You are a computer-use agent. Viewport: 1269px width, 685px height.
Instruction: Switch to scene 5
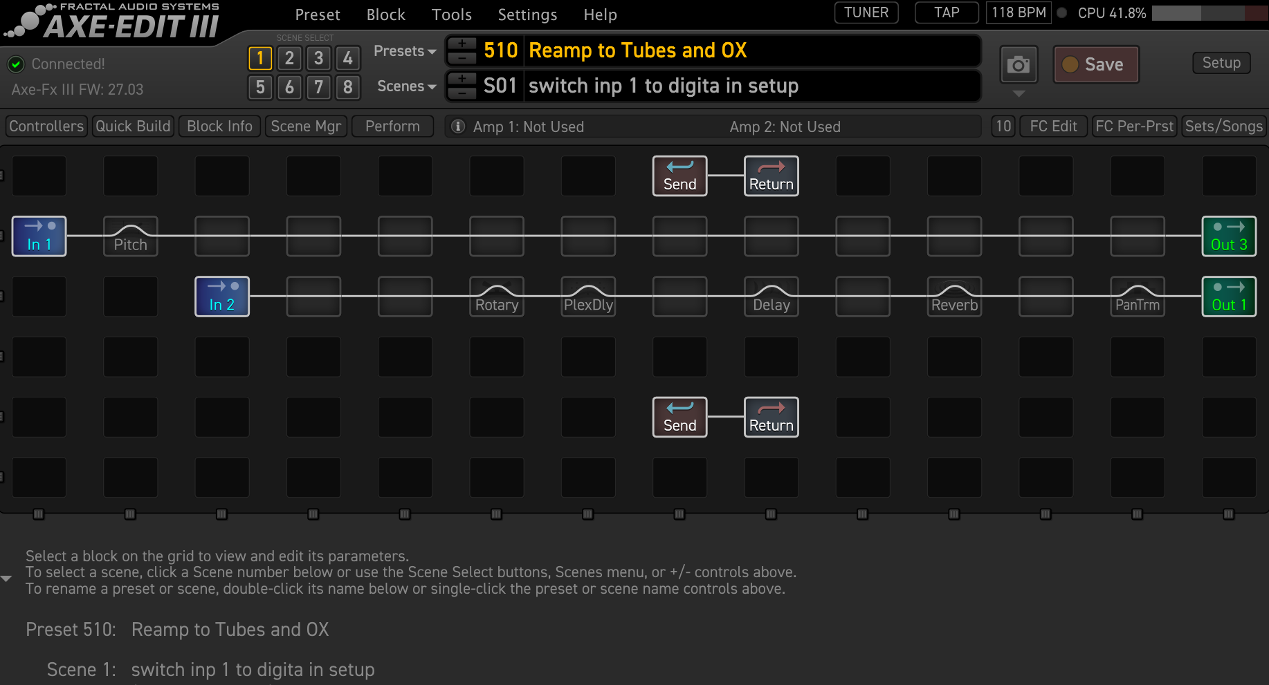pyautogui.click(x=260, y=88)
